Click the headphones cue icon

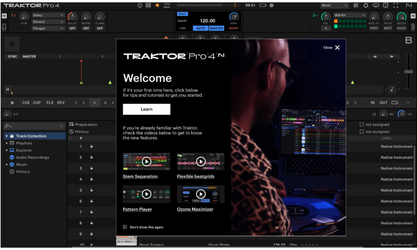[374, 114]
